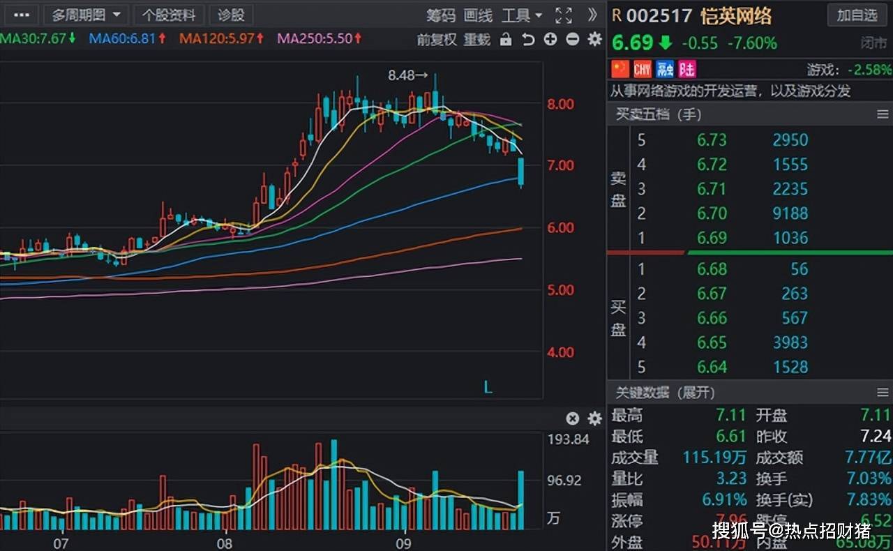Open the 买卖五档 panel menu icon

click(883, 114)
